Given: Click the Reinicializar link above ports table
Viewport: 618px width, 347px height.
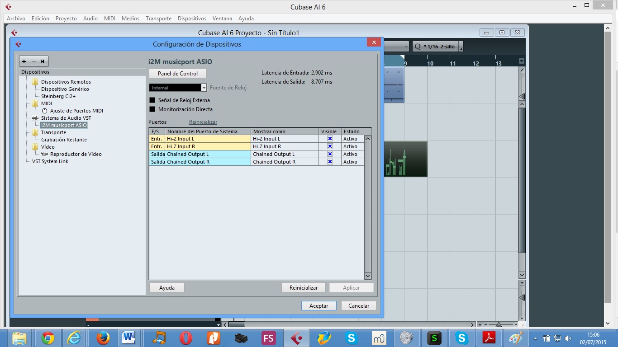Looking at the screenshot, I should click(x=203, y=122).
